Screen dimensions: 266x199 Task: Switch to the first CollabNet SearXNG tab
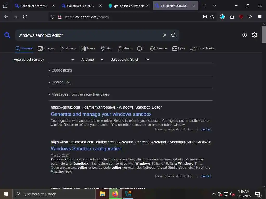click(x=34, y=6)
